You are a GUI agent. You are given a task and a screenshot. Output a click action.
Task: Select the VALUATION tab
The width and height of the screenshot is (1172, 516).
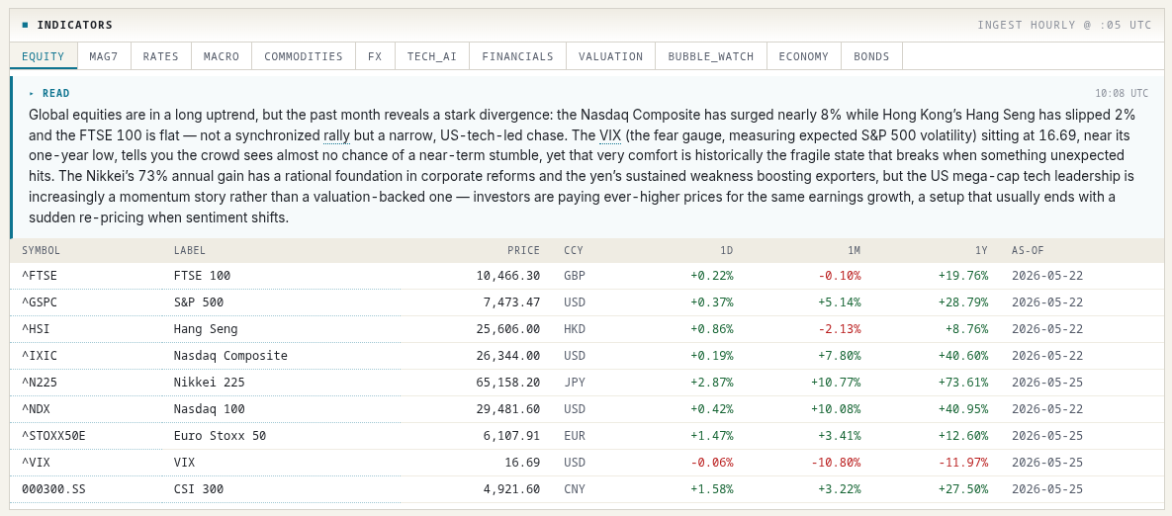click(610, 56)
